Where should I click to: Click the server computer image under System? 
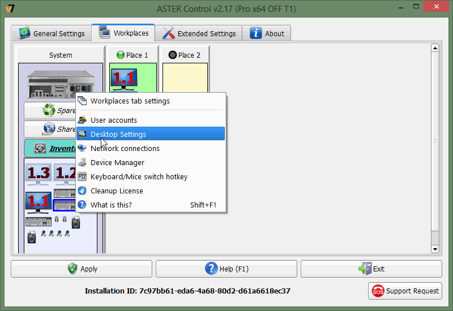[x=51, y=84]
